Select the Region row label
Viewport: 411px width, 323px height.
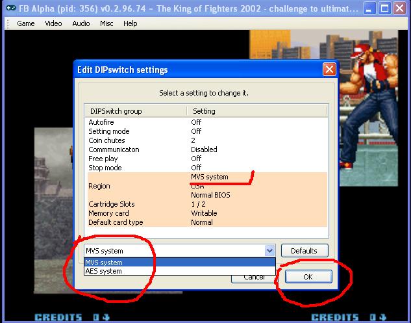(x=99, y=186)
